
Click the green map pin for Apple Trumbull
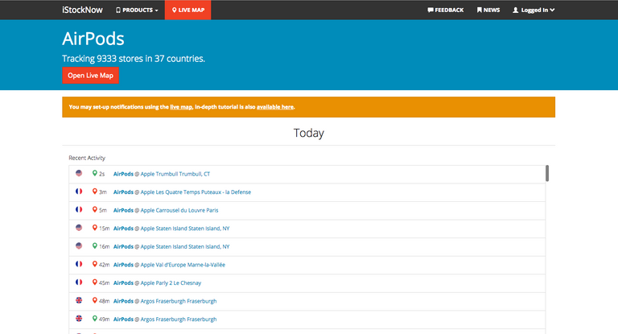(x=94, y=173)
